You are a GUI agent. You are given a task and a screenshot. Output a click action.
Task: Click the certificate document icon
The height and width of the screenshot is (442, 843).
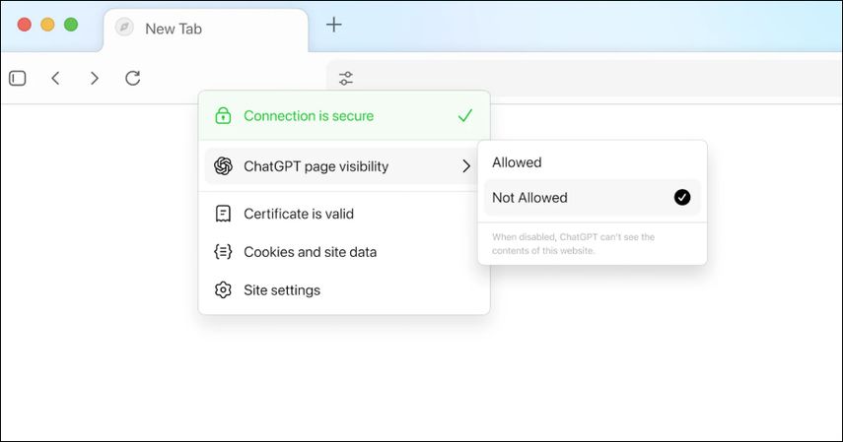[x=223, y=214]
